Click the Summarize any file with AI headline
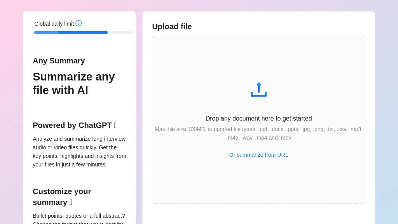398x224 pixels. 73,83
